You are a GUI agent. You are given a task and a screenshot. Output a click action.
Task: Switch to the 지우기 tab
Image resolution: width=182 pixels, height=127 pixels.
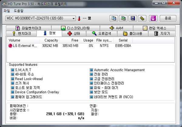pyautogui.click(x=162, y=34)
